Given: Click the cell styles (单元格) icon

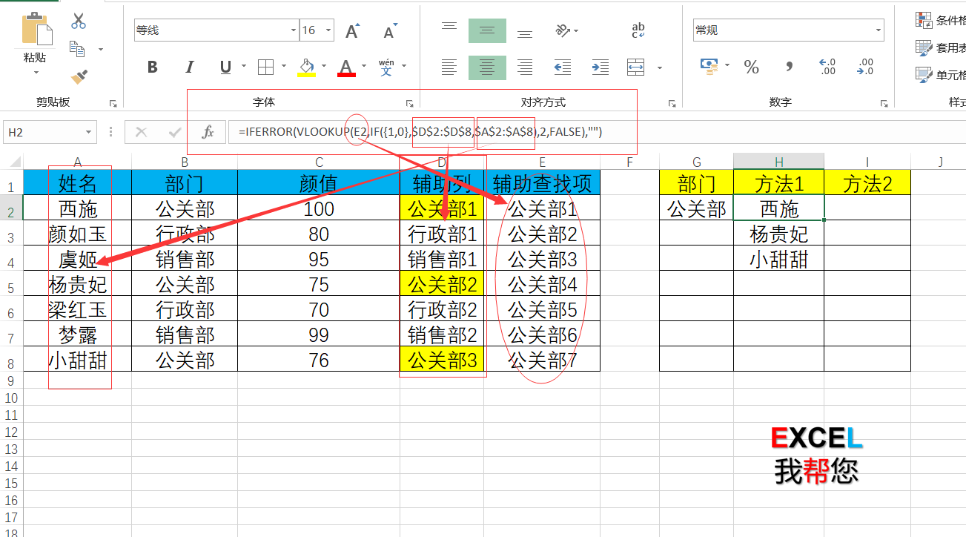Looking at the screenshot, I should point(924,75).
